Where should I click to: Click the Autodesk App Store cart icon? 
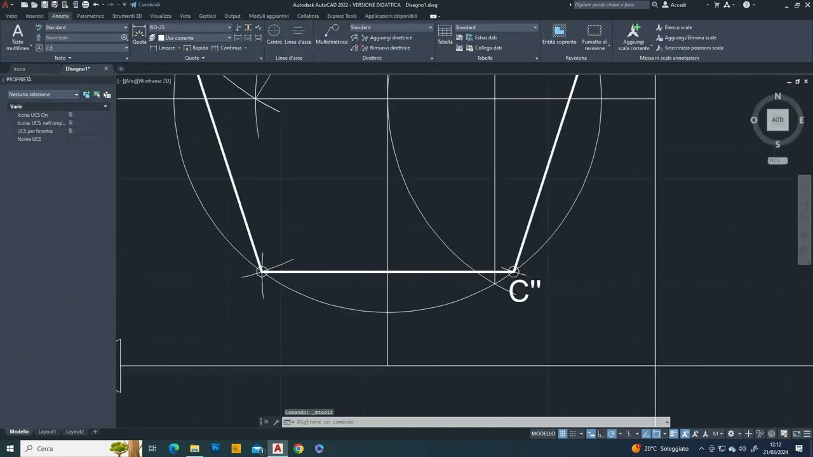[716, 4]
